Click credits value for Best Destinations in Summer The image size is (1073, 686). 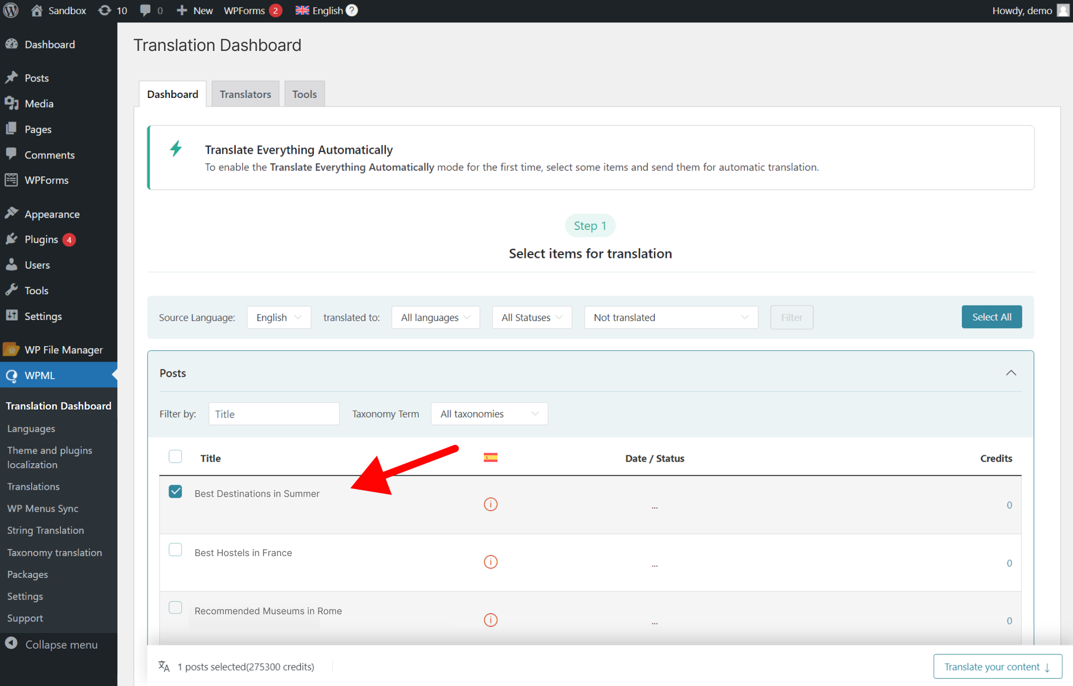1009,505
